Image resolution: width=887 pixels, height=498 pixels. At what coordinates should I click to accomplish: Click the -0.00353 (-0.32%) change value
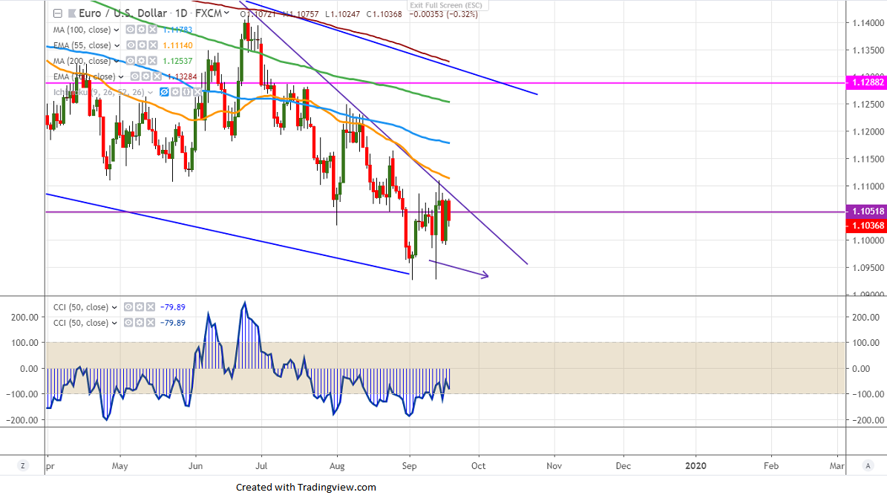443,14
